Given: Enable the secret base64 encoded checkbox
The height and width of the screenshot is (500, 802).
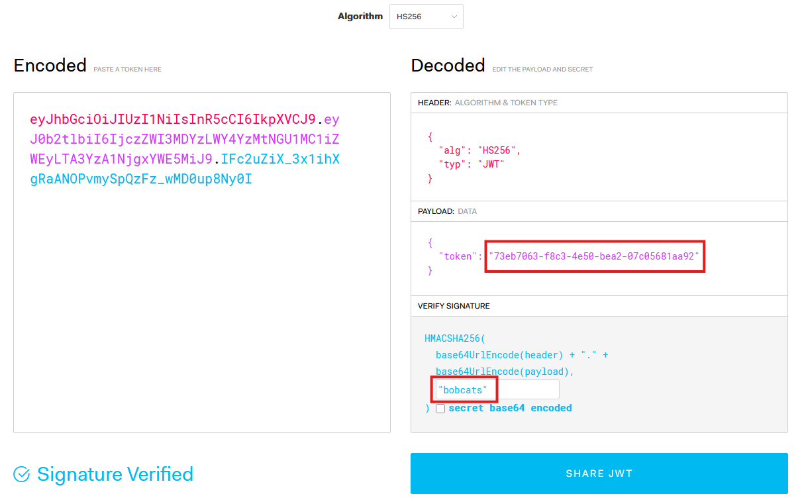Looking at the screenshot, I should coord(440,409).
